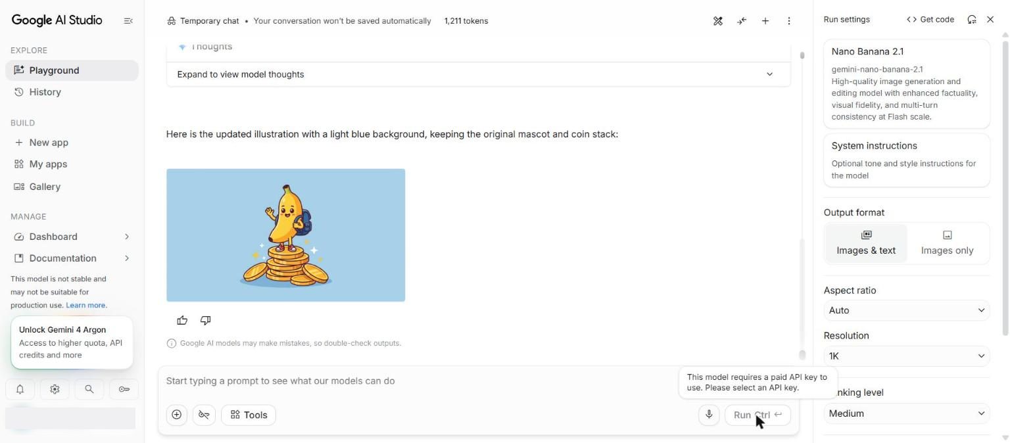This screenshot has width=1010, height=443.
Task: Click the compare arrows icon in chat header
Action: point(742,21)
